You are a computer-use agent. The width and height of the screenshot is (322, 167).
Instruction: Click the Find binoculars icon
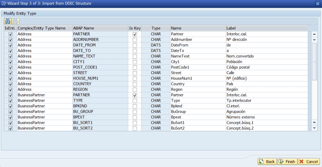7,21
